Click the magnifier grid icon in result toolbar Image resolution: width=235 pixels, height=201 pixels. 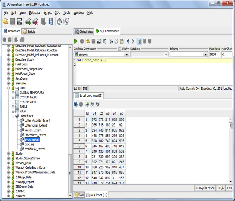click(98, 104)
